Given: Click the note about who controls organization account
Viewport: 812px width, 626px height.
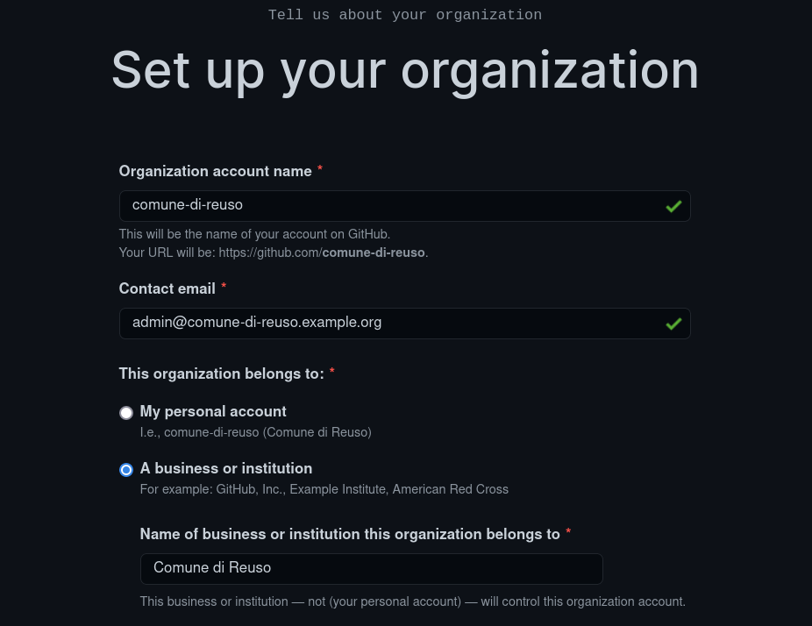Looking at the screenshot, I should pos(412,601).
